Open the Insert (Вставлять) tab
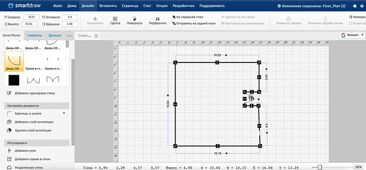 108,6
